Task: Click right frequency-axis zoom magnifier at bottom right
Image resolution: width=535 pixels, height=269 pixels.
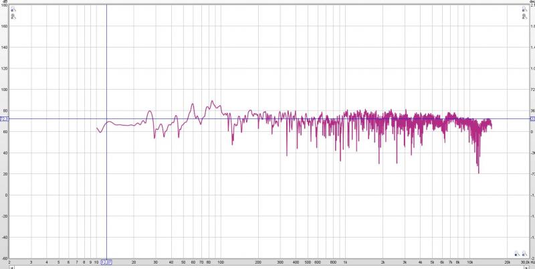Action: pos(524,254)
